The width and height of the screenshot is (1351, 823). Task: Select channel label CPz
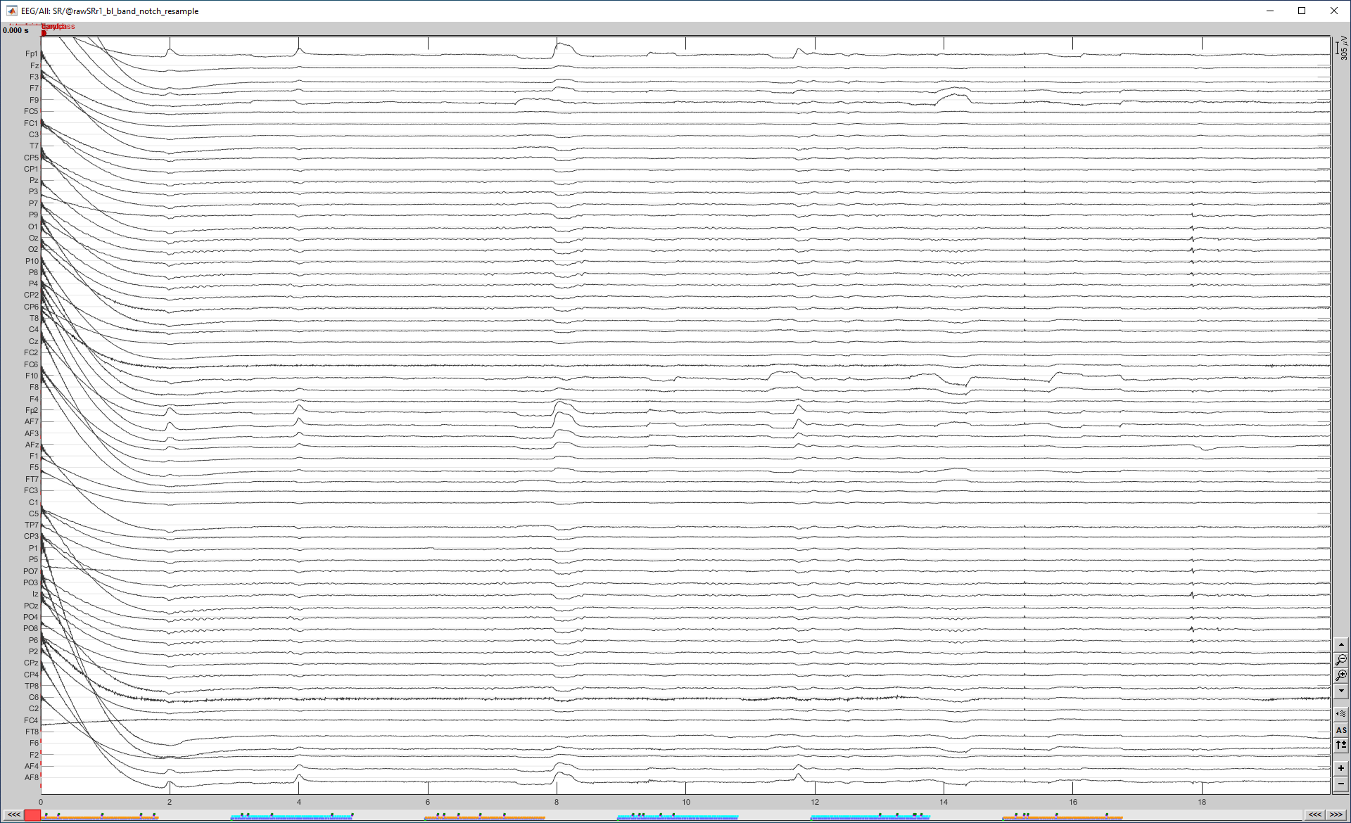pyautogui.click(x=31, y=663)
